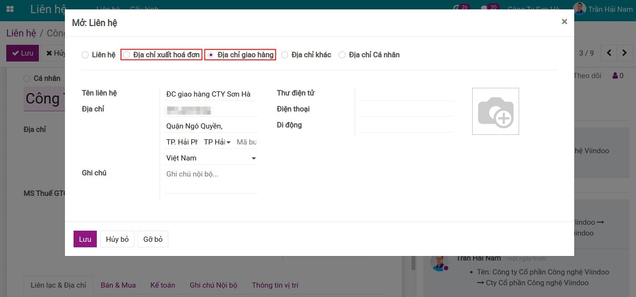Click the Thư điện tử input field
The width and height of the screenshot is (636, 297).
pos(406,94)
